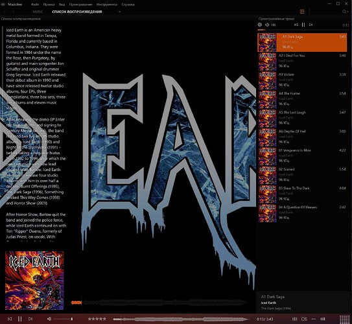Switch to the MUSIC tab
This screenshot has width=352, height=324.
click(38, 12)
